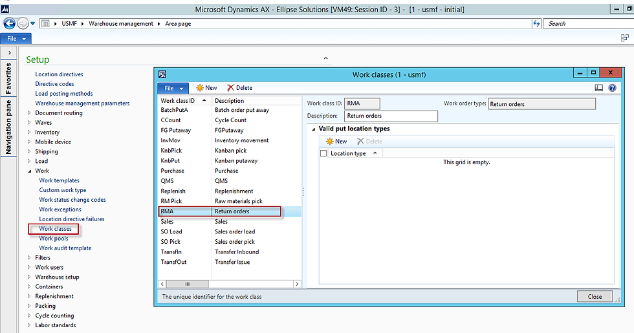Click horizontal scrollbar left arrow
The width and height of the screenshot is (634, 333).
pyautogui.click(x=162, y=284)
